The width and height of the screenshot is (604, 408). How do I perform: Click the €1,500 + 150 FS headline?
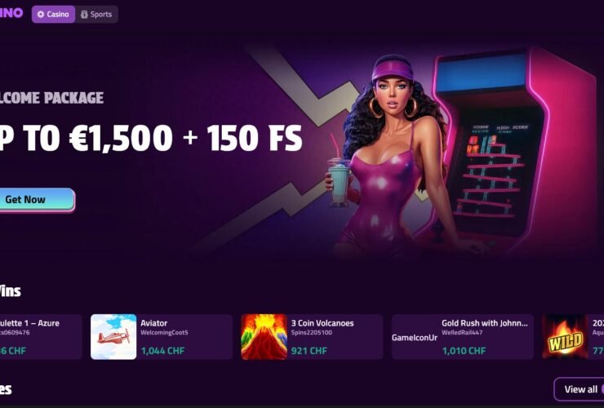coord(151,138)
